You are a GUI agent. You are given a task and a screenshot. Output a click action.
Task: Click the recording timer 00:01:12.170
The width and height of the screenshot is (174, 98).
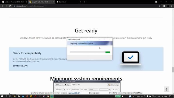click(76, 85)
